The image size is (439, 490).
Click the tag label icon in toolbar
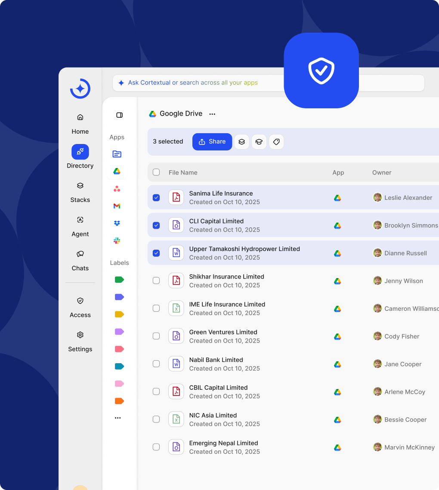tap(276, 142)
